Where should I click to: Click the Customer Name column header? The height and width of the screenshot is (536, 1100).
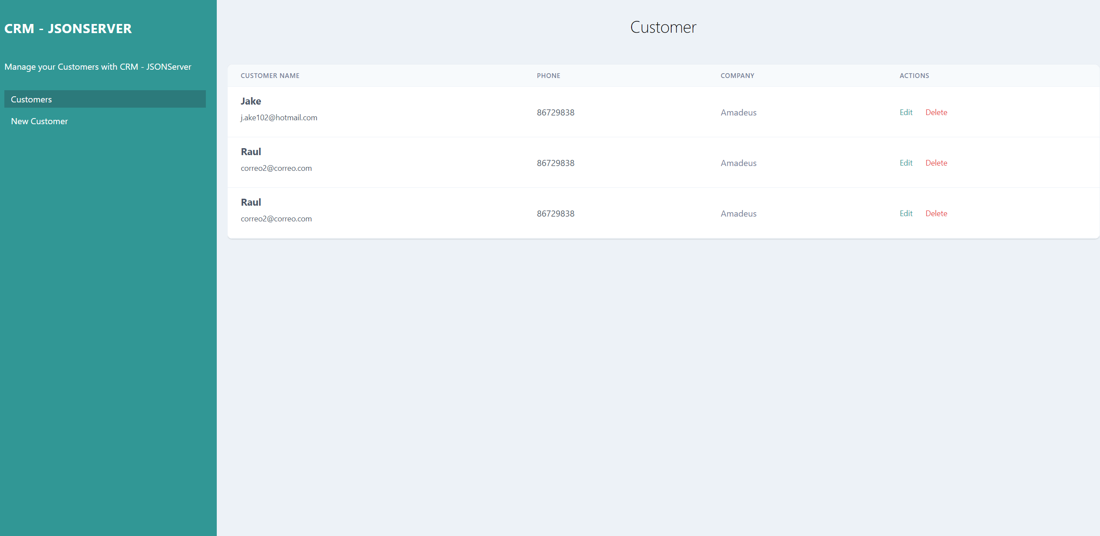pos(270,76)
